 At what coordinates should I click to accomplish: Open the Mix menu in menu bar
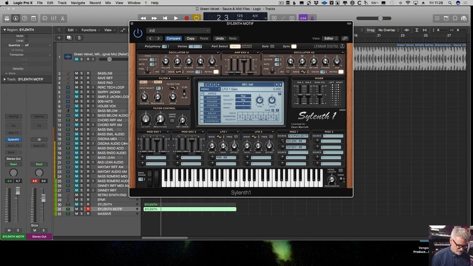tap(108, 3)
